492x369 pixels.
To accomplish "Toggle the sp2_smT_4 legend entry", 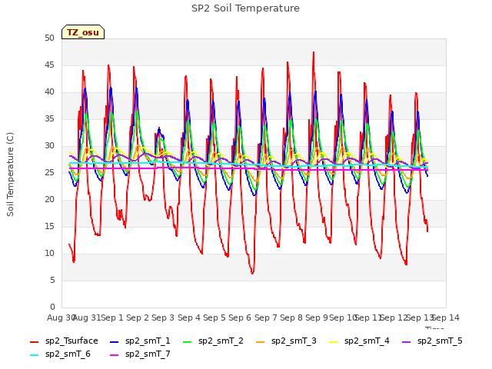I will coord(359,341).
